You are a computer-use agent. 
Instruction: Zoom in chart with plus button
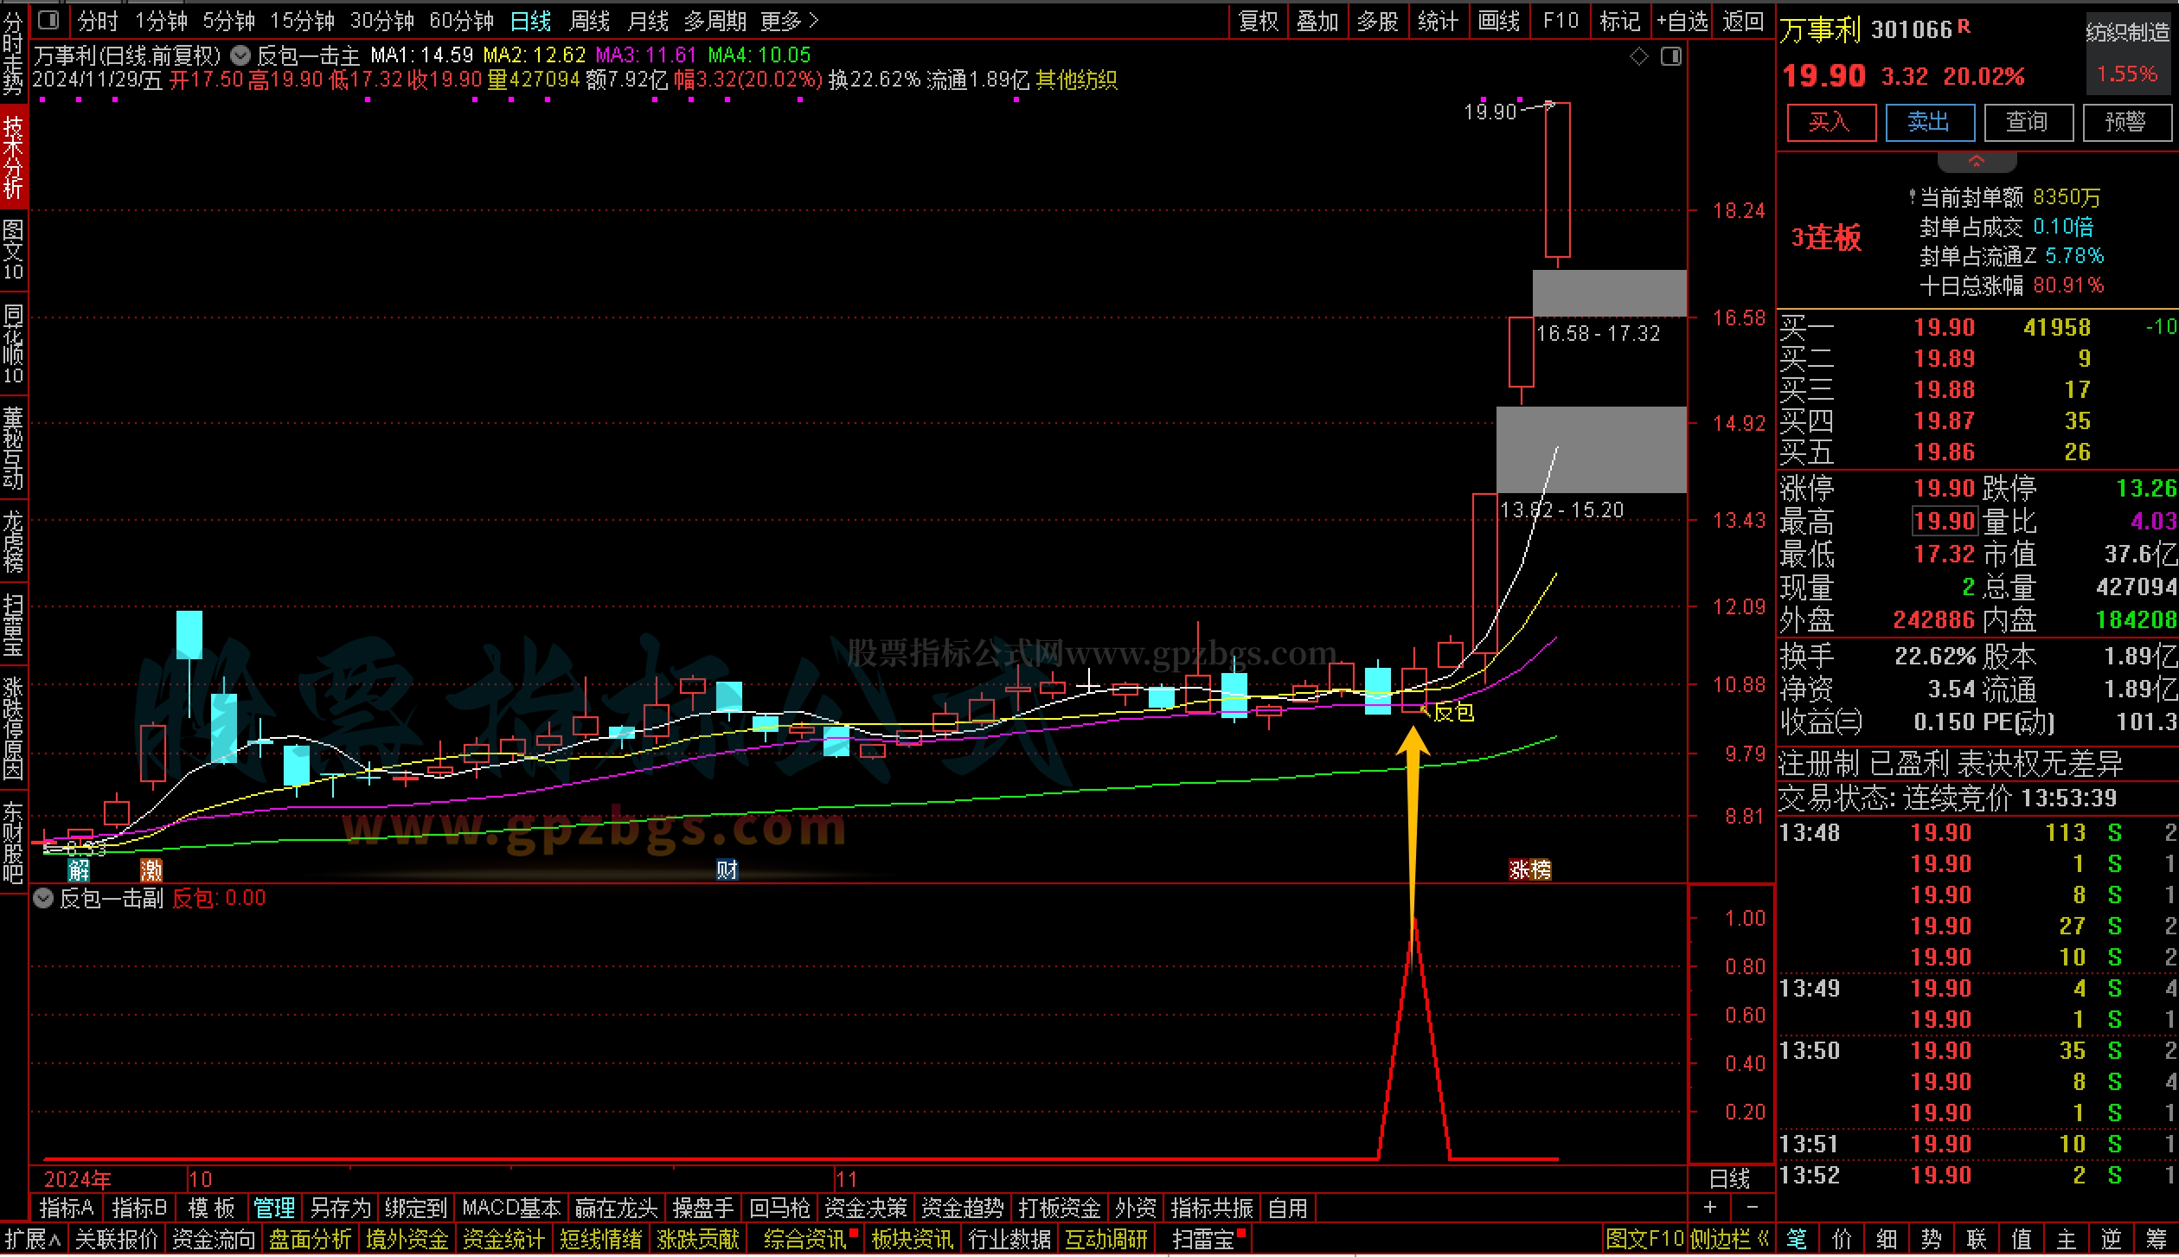[x=1710, y=1207]
